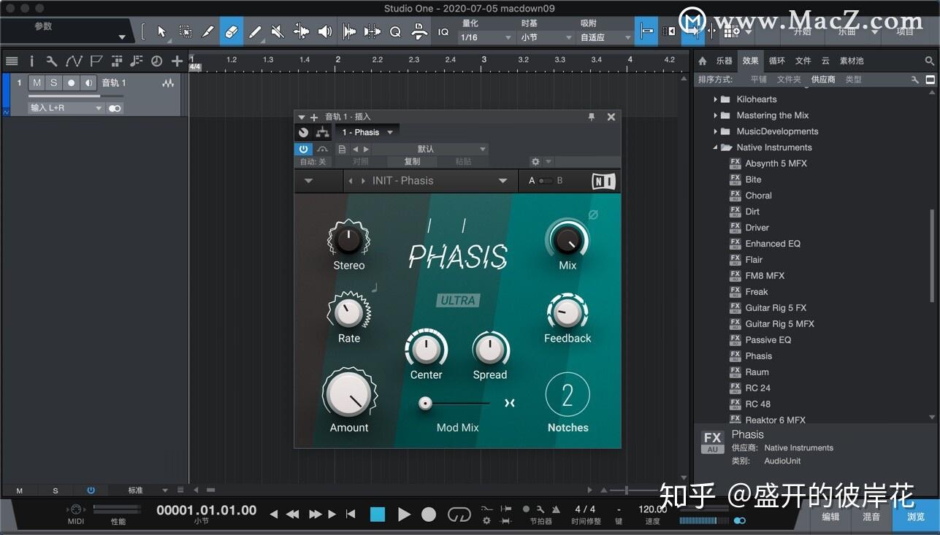
Task: Click the Mod Mix slider handle
Action: (425, 403)
